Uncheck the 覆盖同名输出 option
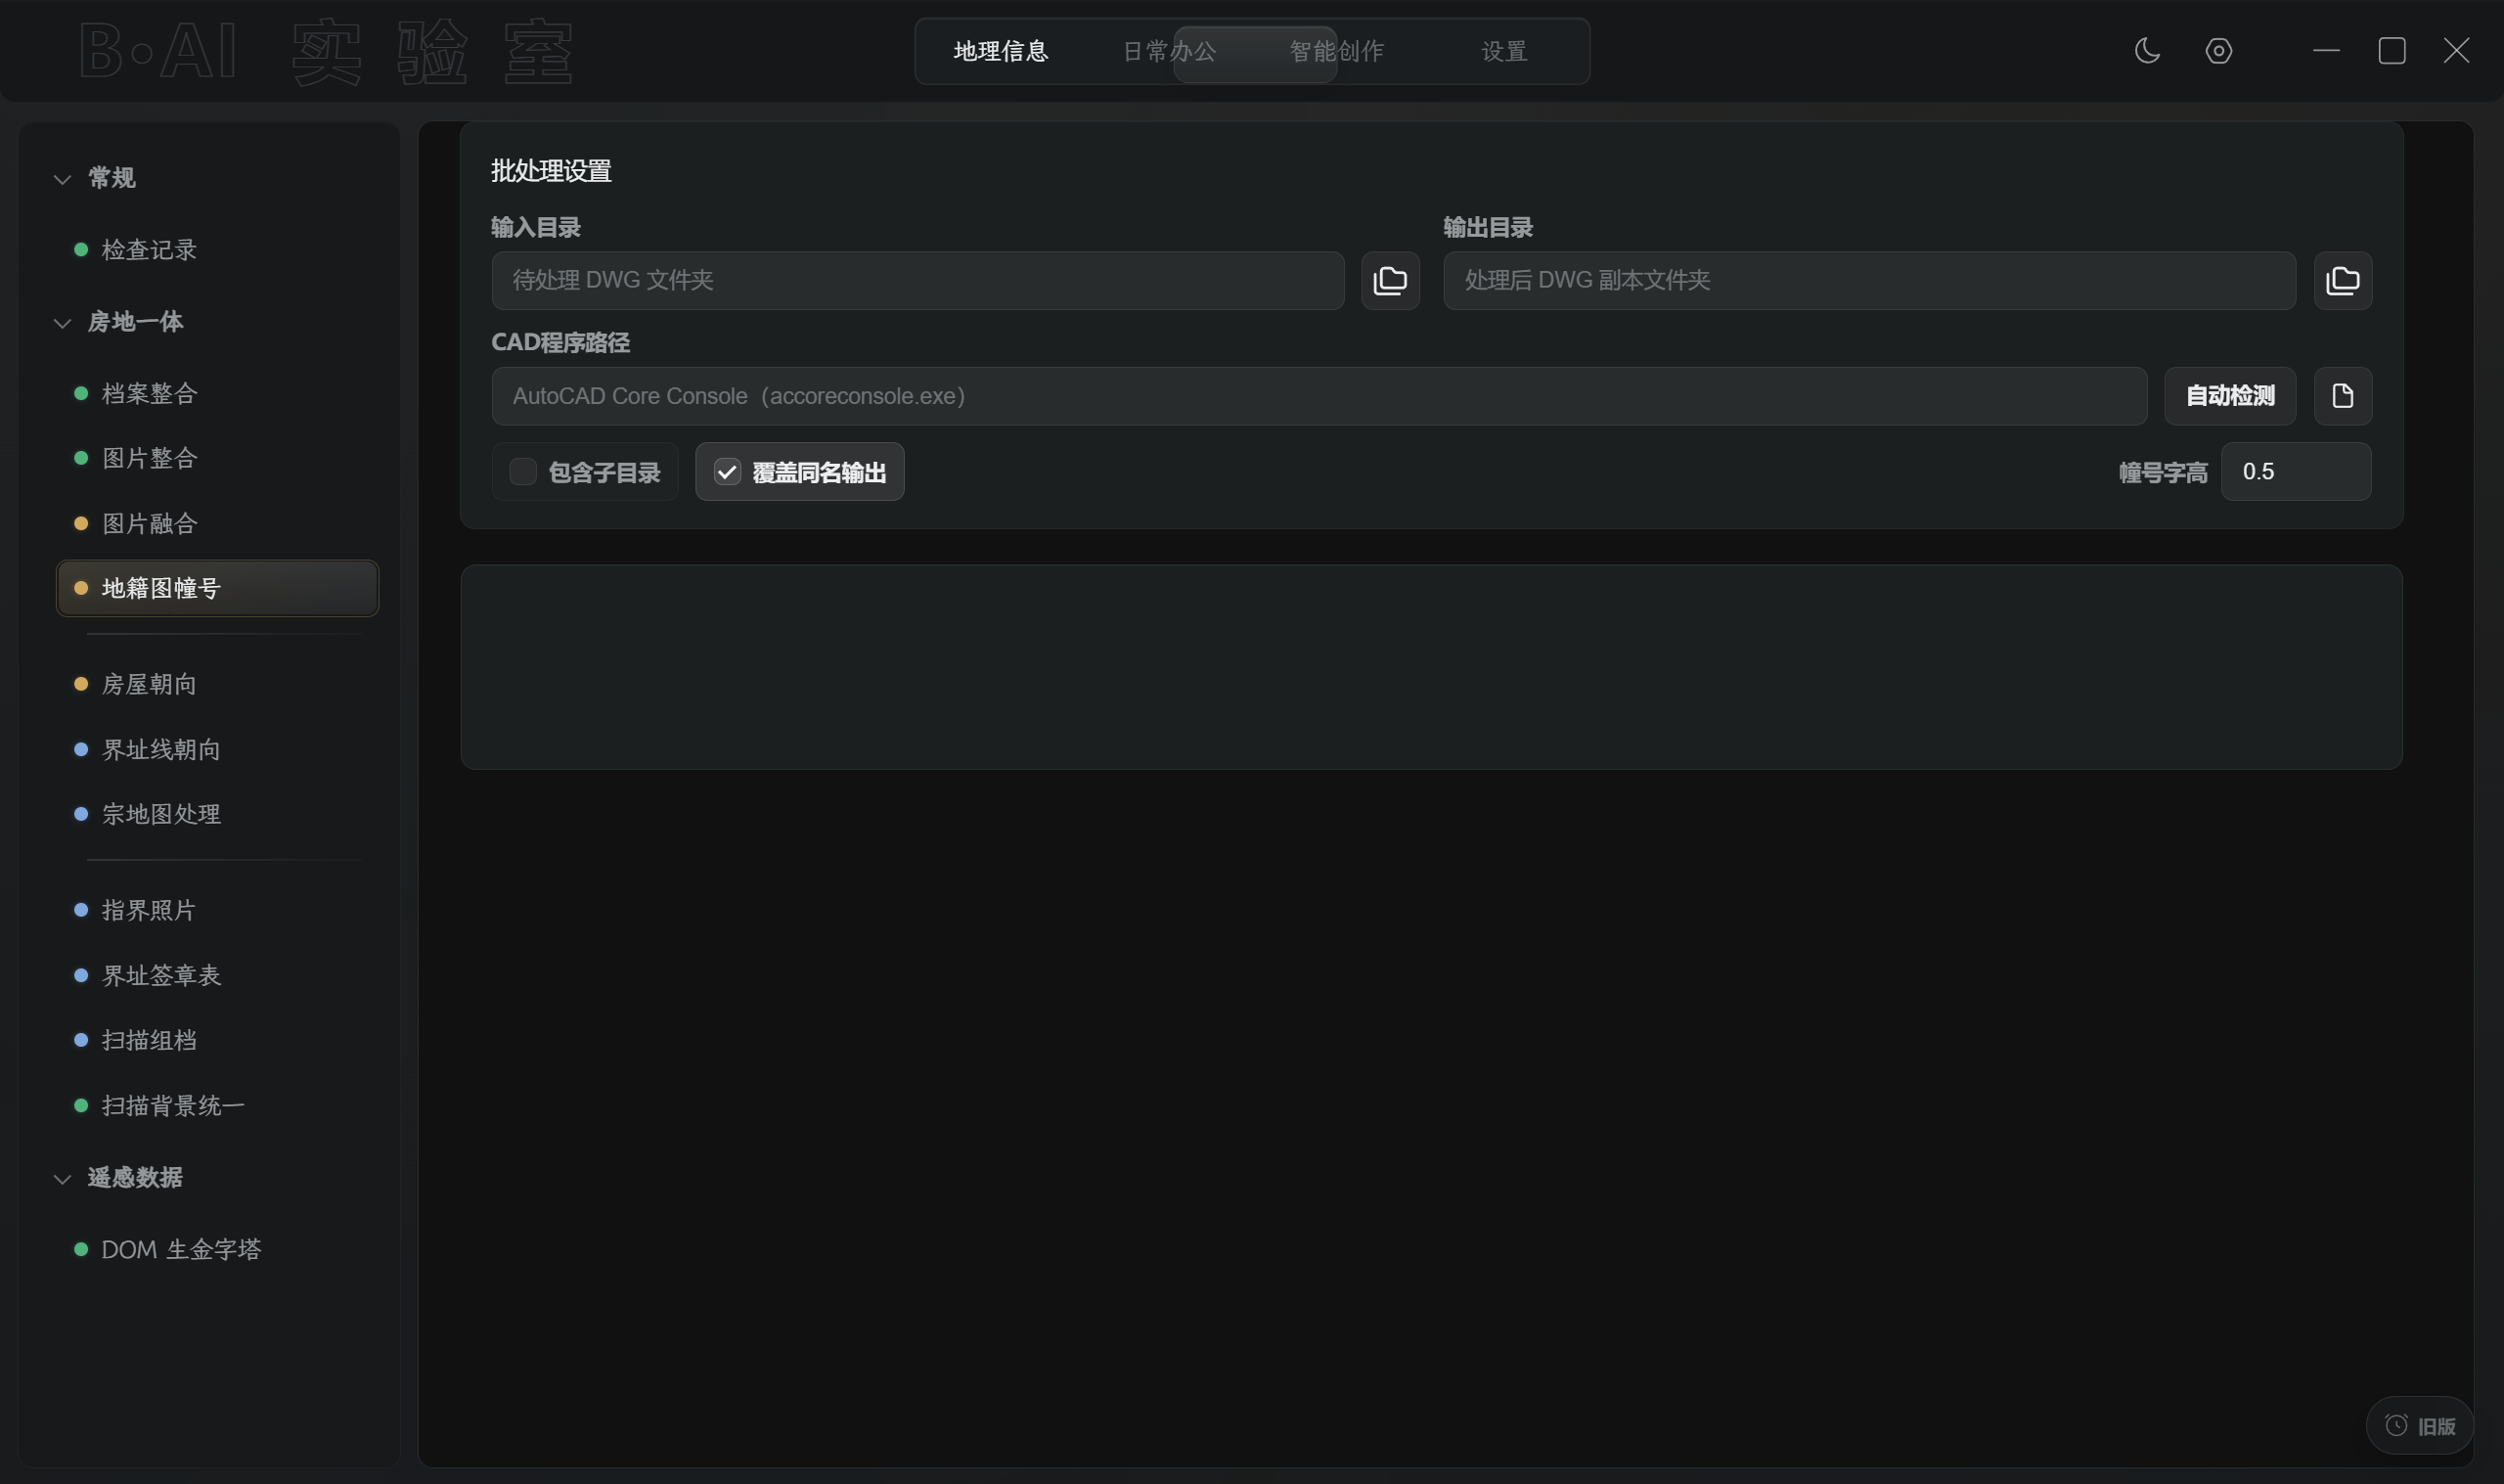2504x1484 pixels. (x=727, y=472)
